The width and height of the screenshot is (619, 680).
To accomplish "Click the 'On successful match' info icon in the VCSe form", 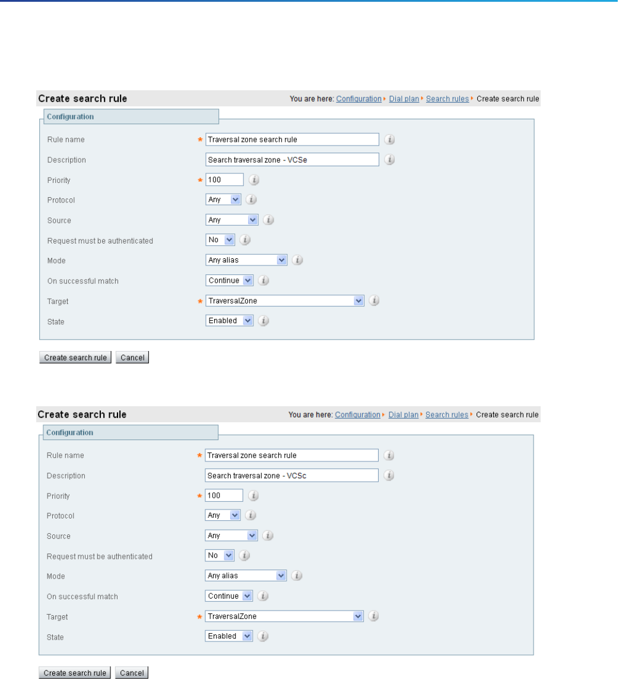I will (x=263, y=280).
